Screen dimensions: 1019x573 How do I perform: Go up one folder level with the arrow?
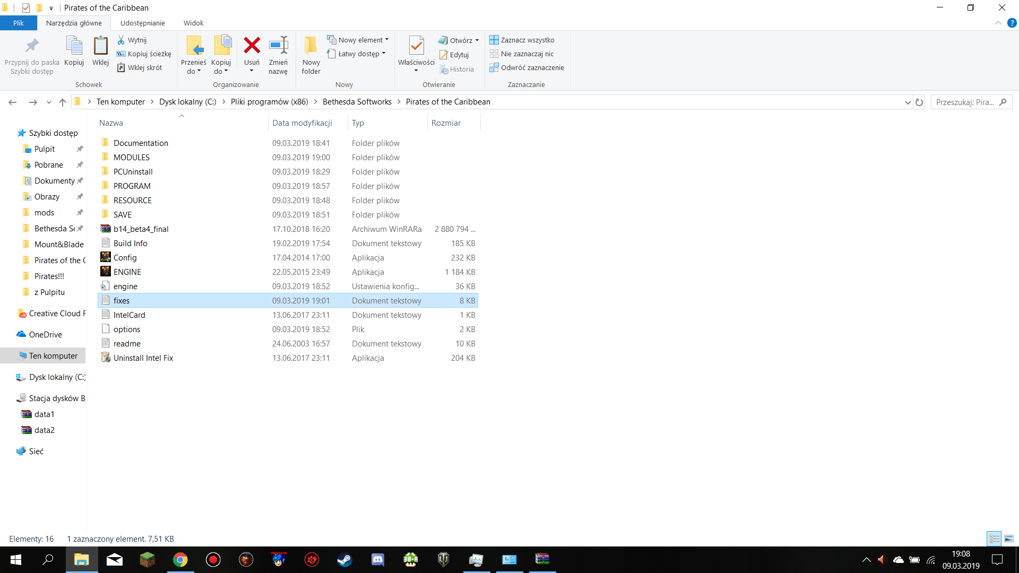coord(63,102)
